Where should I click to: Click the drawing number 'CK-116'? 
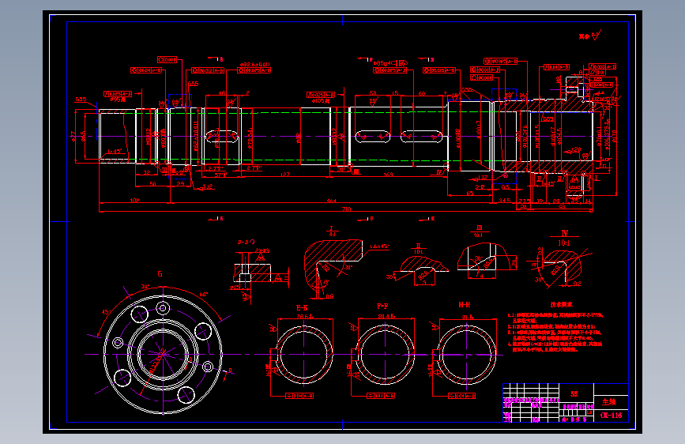[x=612, y=415]
